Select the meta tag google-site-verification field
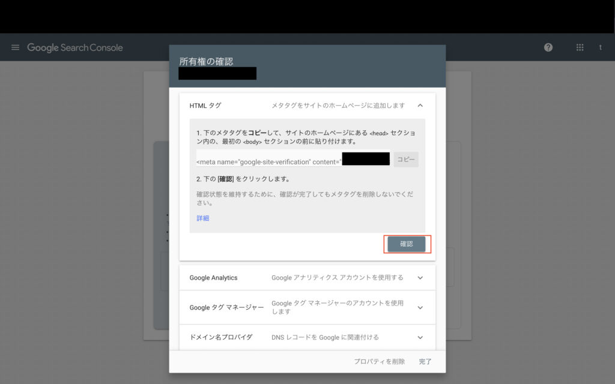Screen dimensions: 615x384 click(x=293, y=158)
